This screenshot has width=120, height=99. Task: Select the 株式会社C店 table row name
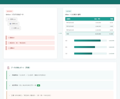click(x=70, y=30)
